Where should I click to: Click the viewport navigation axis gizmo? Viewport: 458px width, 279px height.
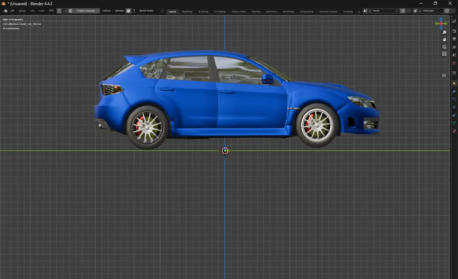coord(441,23)
